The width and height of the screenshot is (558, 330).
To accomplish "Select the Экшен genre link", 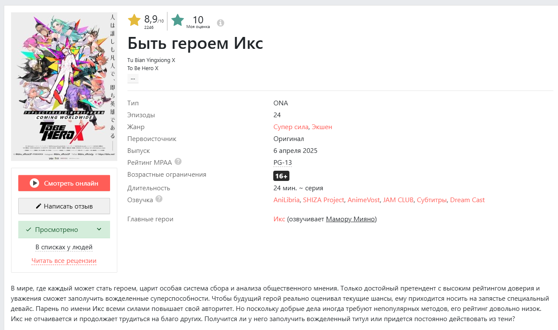I will 322,127.
